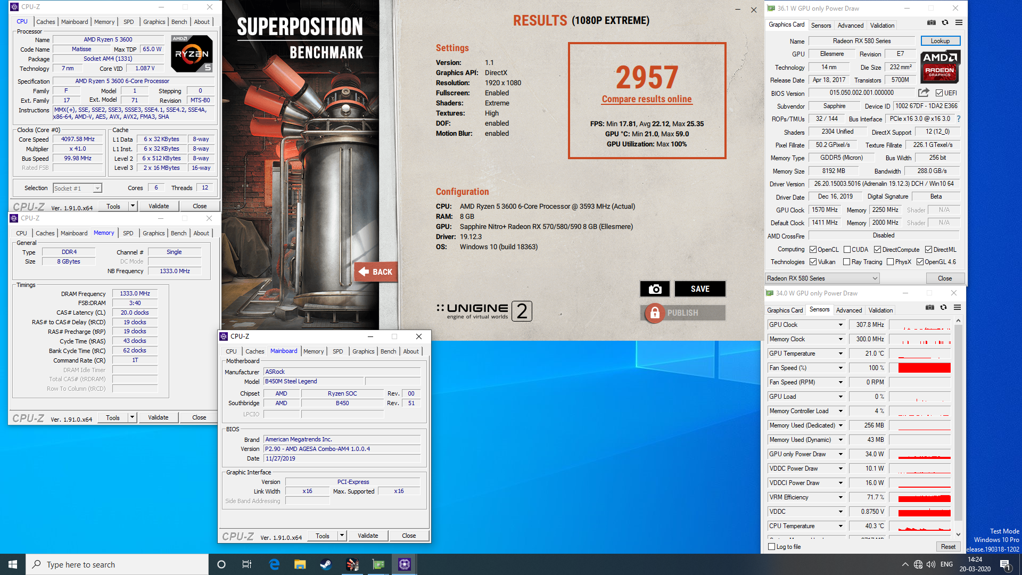Click the BACK arrow button in Superposition
This screenshot has width=1022, height=575.
(x=376, y=272)
